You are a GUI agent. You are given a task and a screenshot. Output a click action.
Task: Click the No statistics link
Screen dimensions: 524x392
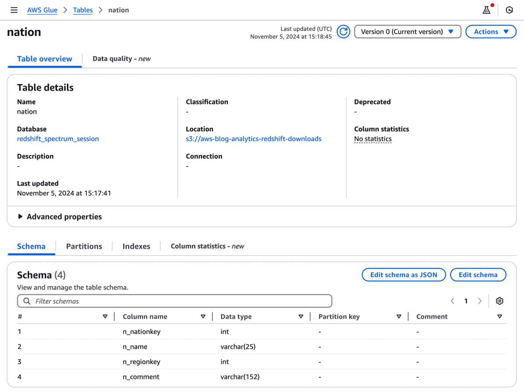pos(373,139)
